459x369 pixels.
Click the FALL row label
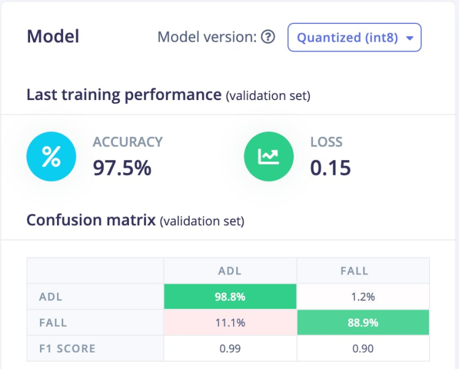coord(53,322)
